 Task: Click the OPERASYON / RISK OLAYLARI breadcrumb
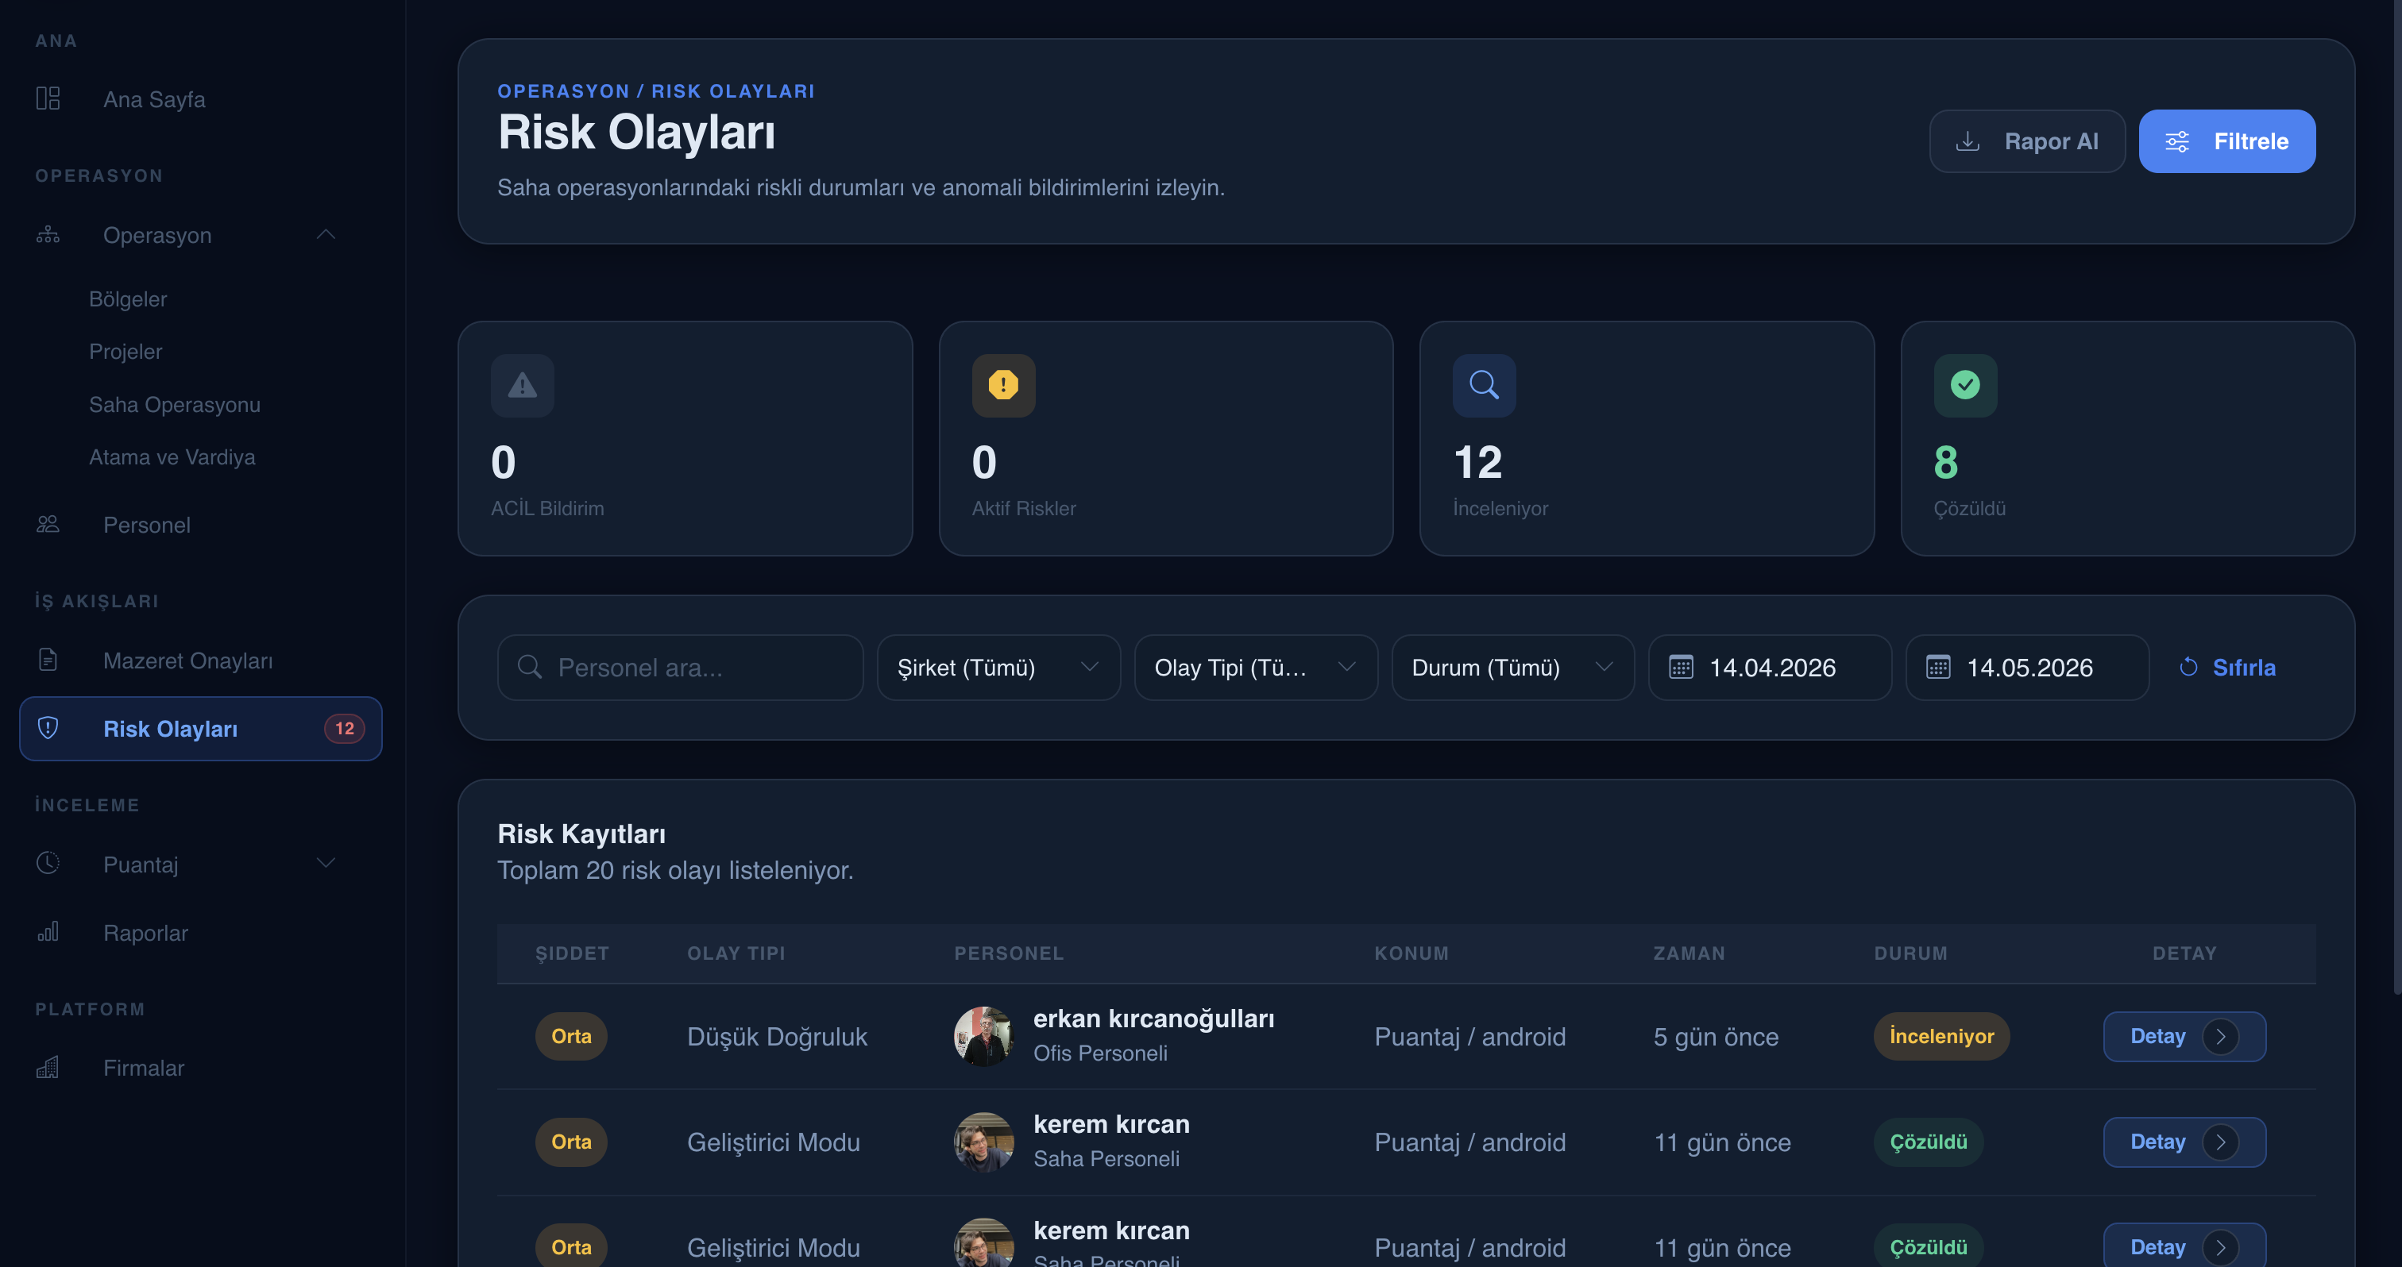[x=655, y=90]
